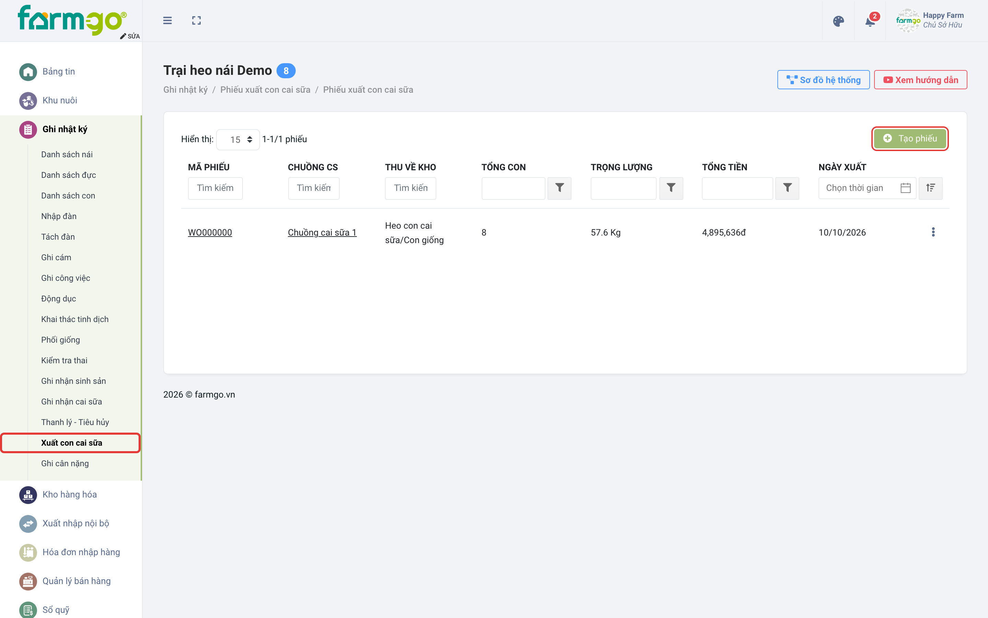Apply the Tổng tiền filter funnel
The width and height of the screenshot is (988, 618).
pyautogui.click(x=787, y=188)
